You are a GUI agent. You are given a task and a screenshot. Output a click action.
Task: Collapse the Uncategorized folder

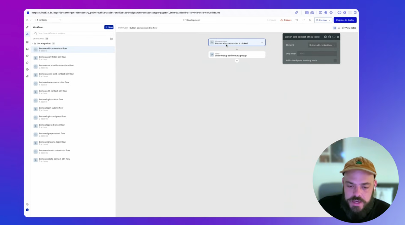tap(32, 44)
